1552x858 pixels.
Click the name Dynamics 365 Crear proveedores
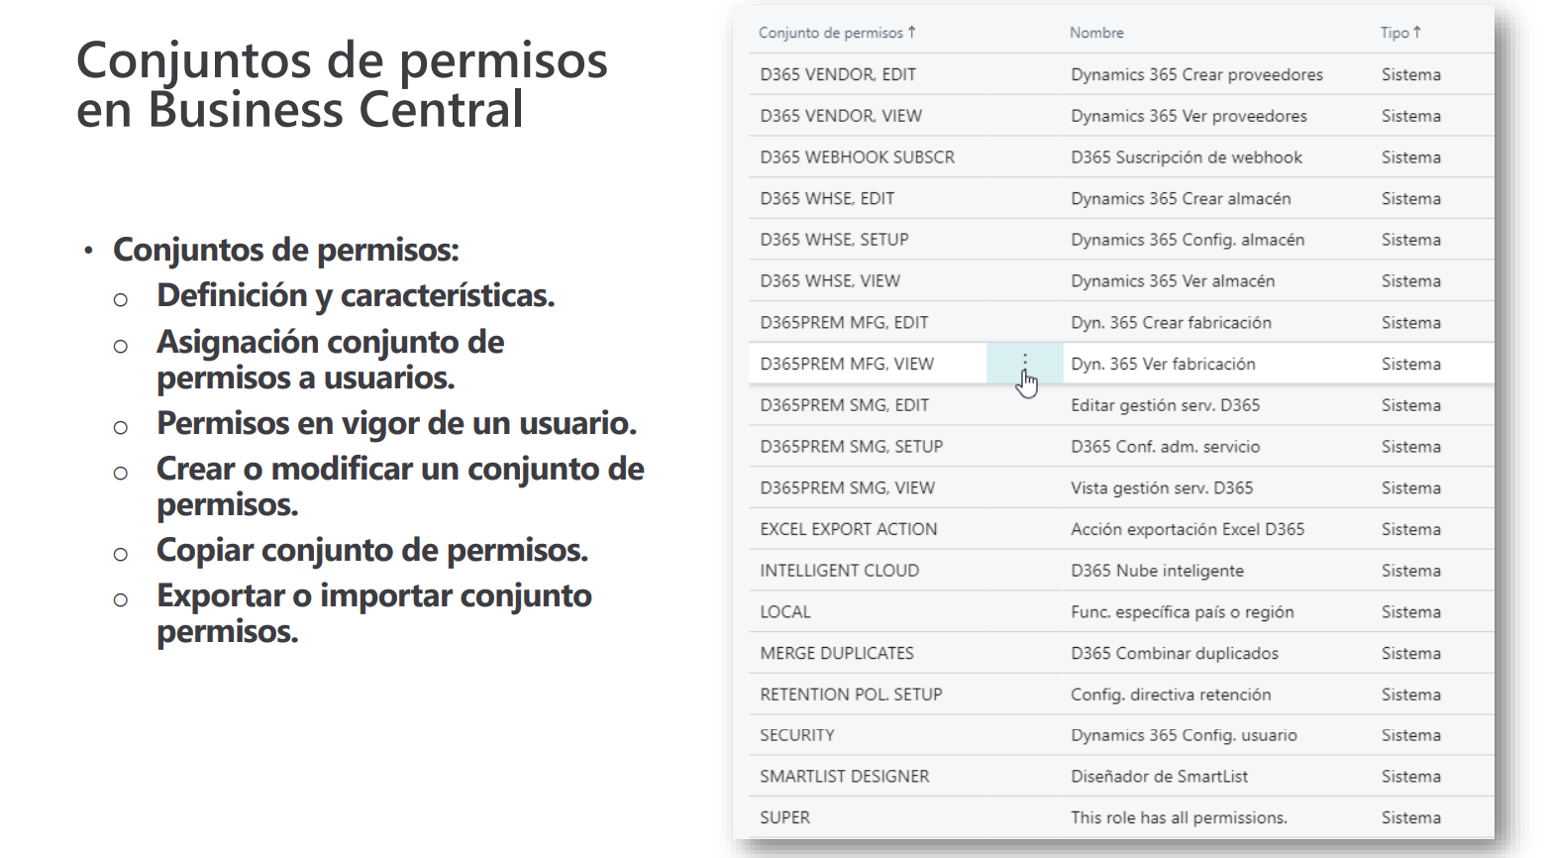tap(1196, 74)
